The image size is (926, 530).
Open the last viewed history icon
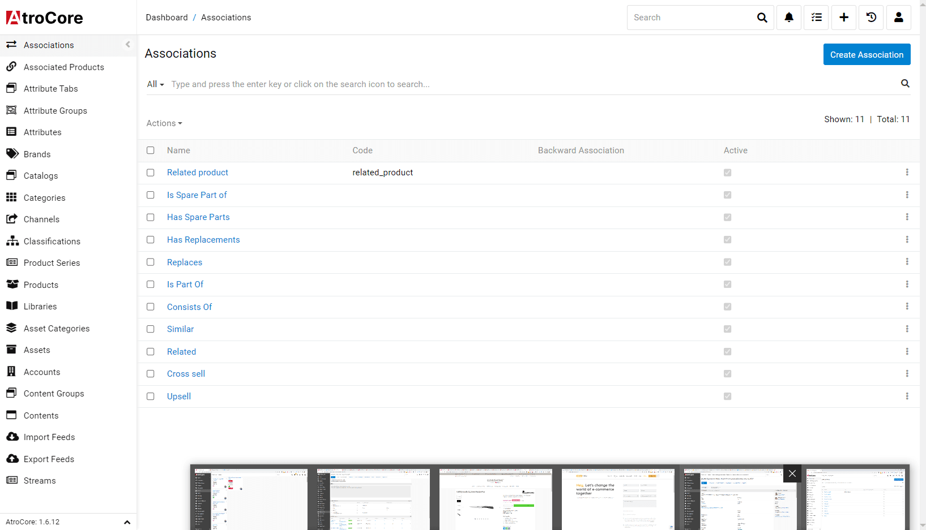(x=871, y=18)
